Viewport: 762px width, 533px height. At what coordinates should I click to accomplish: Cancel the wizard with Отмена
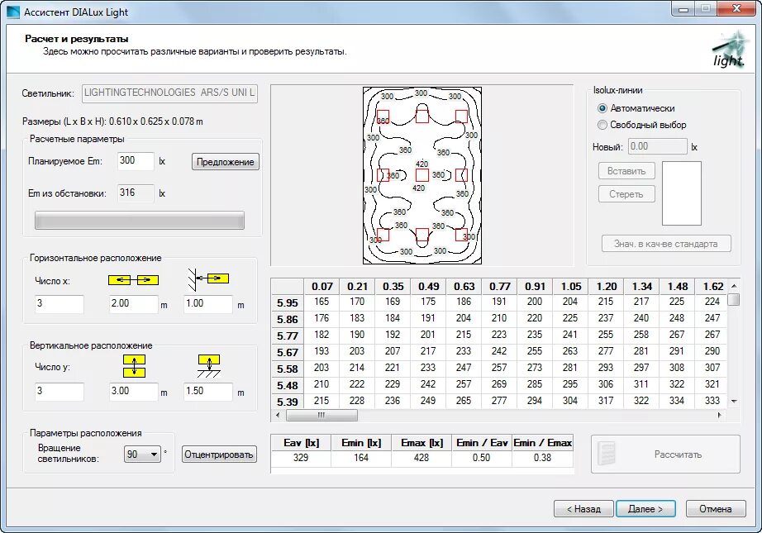[716, 509]
